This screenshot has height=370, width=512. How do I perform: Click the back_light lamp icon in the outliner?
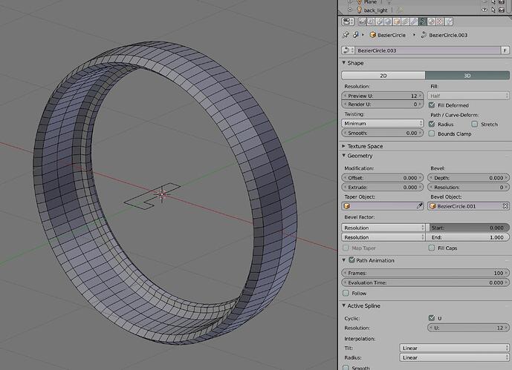tap(359, 10)
